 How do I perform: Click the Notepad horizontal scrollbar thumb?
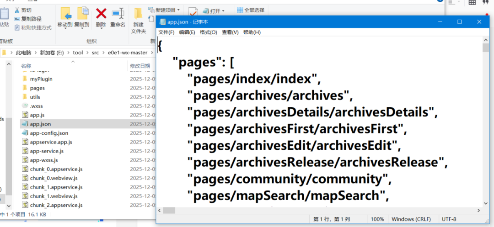169,211
